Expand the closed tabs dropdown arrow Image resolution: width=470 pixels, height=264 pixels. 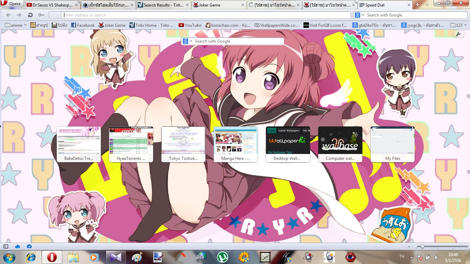427,5
